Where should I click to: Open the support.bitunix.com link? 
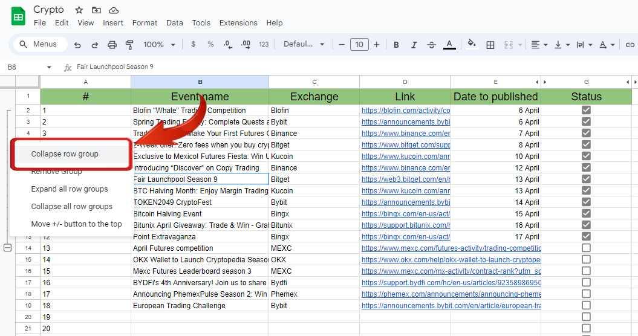pyautogui.click(x=406, y=225)
